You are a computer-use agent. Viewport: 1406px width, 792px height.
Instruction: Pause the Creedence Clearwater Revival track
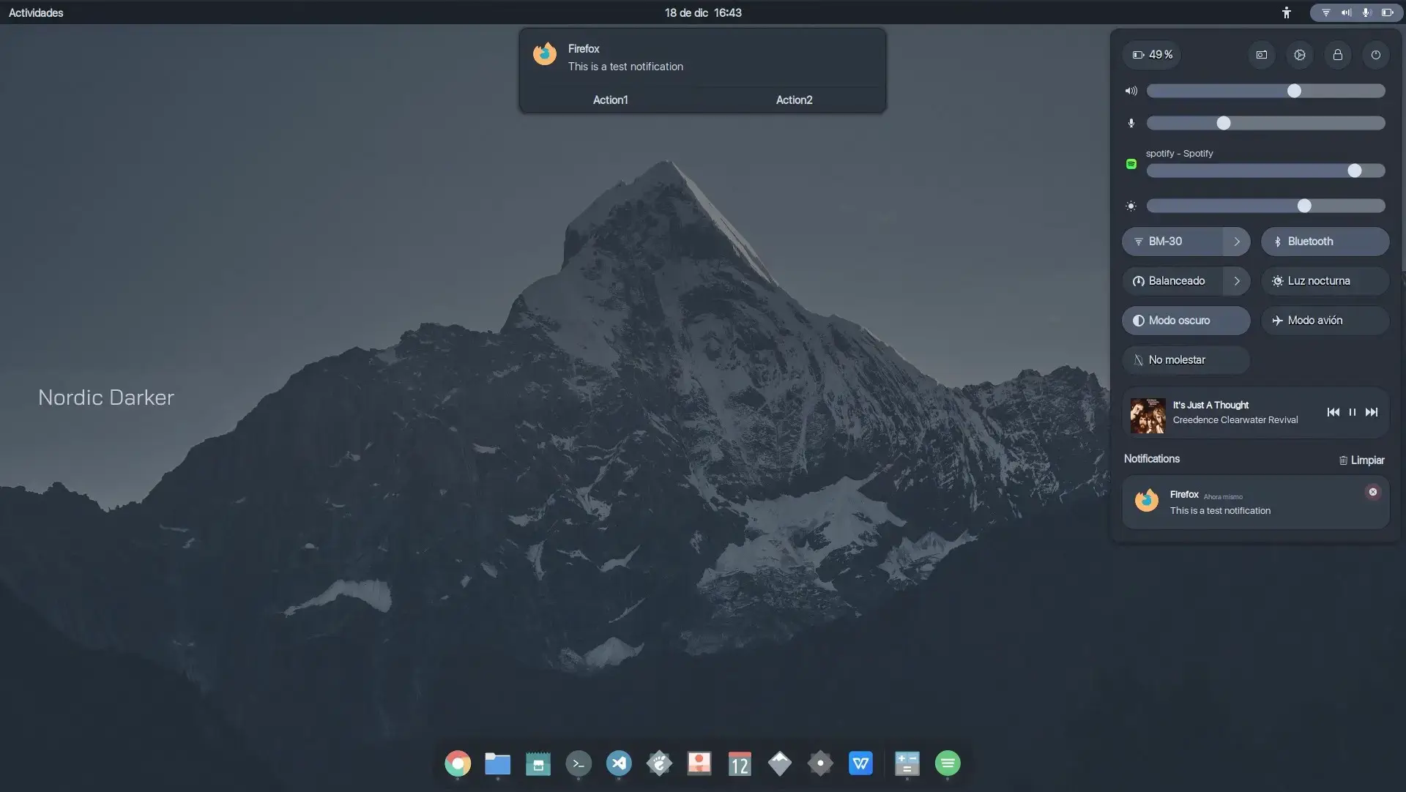[x=1352, y=412]
